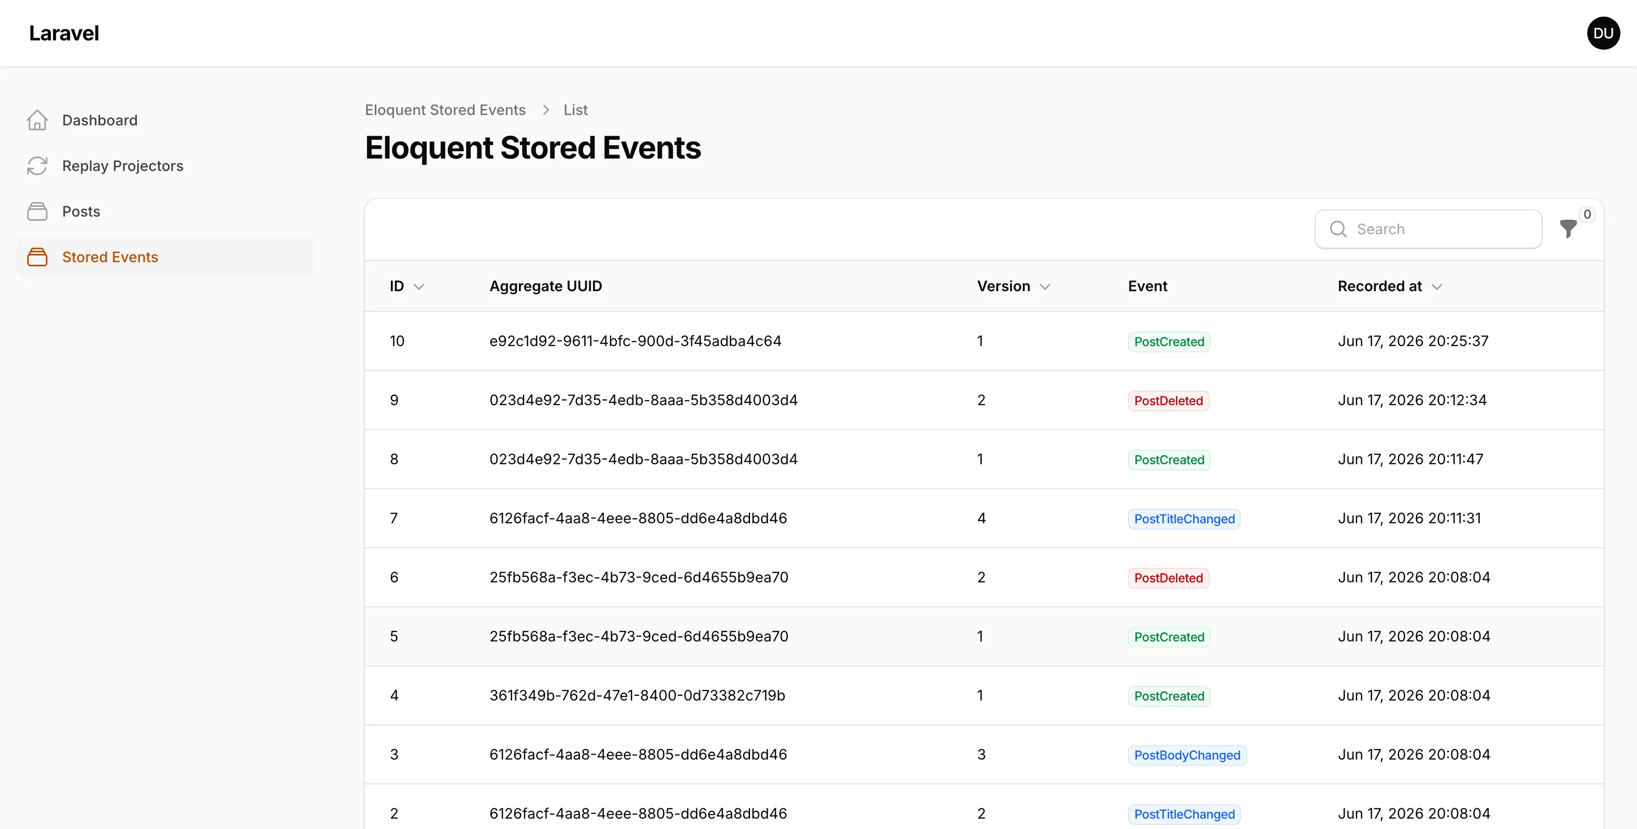Click the Eloquent Stored Events page heading
This screenshot has height=829, width=1637.
point(532,148)
